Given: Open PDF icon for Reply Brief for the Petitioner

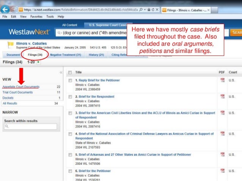Looking at the screenshot, I should 222,80.
